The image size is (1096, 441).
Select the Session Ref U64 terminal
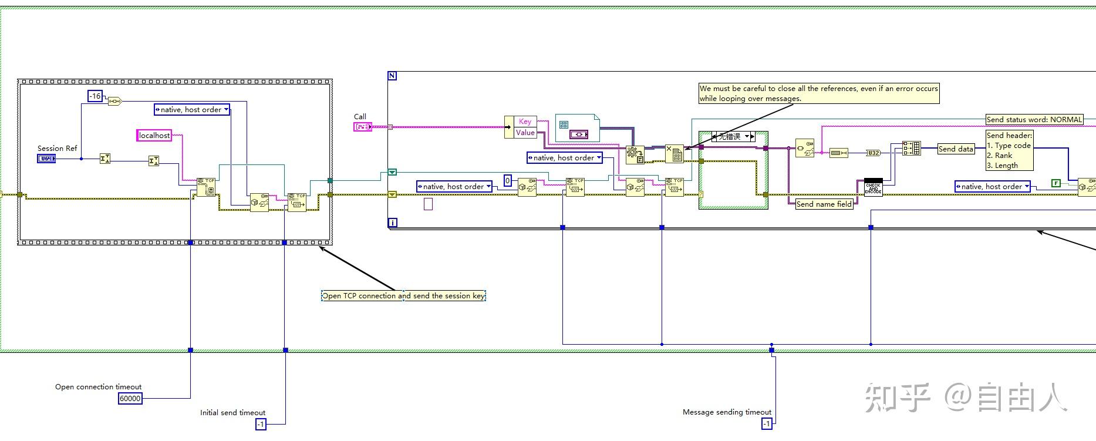pyautogui.click(x=46, y=159)
